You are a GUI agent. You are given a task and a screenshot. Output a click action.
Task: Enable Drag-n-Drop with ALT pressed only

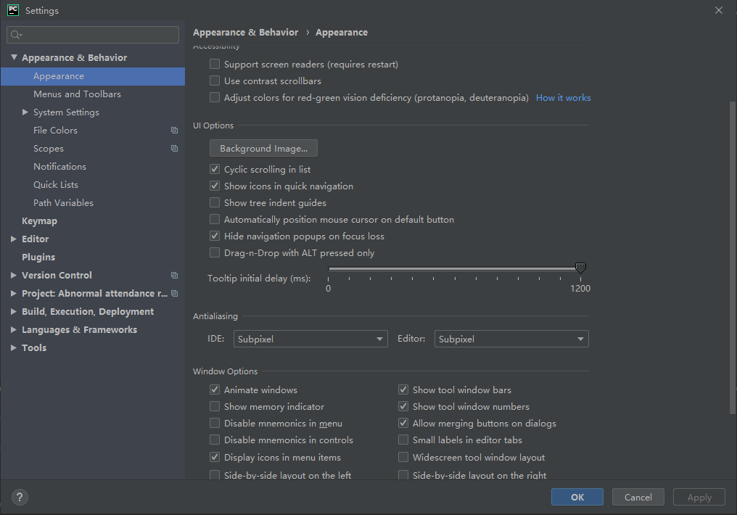(x=214, y=252)
